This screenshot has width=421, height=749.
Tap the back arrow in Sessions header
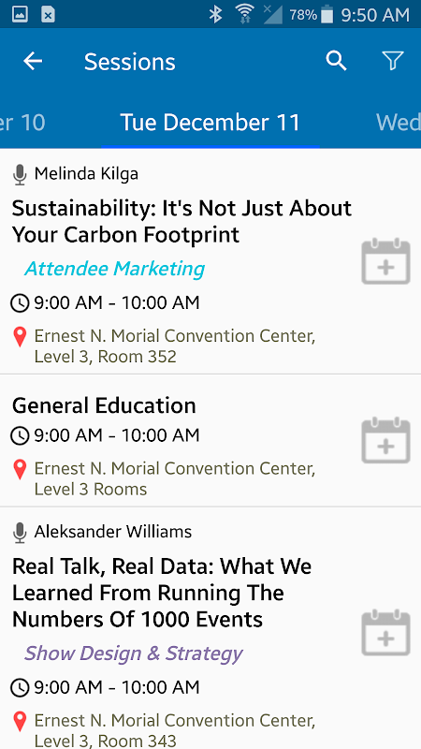[x=33, y=61]
